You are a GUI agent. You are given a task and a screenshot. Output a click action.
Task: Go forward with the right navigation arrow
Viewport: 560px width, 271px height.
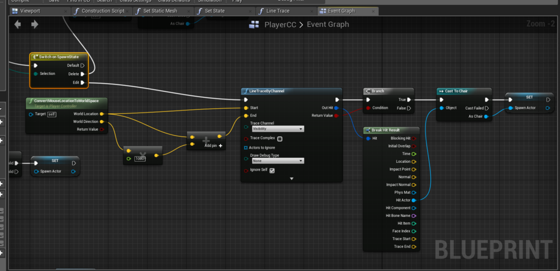tap(34, 24)
